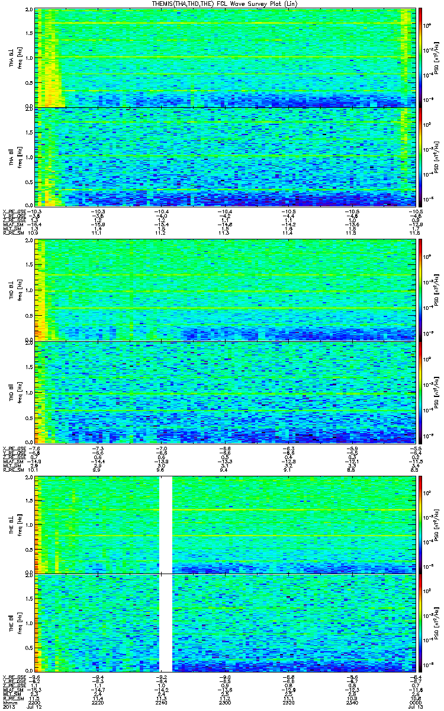Click the 'Jul 13' date label

click(415, 708)
